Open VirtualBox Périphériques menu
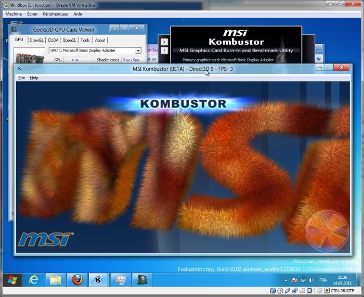This screenshot has height=297, width=364. pos(55,14)
